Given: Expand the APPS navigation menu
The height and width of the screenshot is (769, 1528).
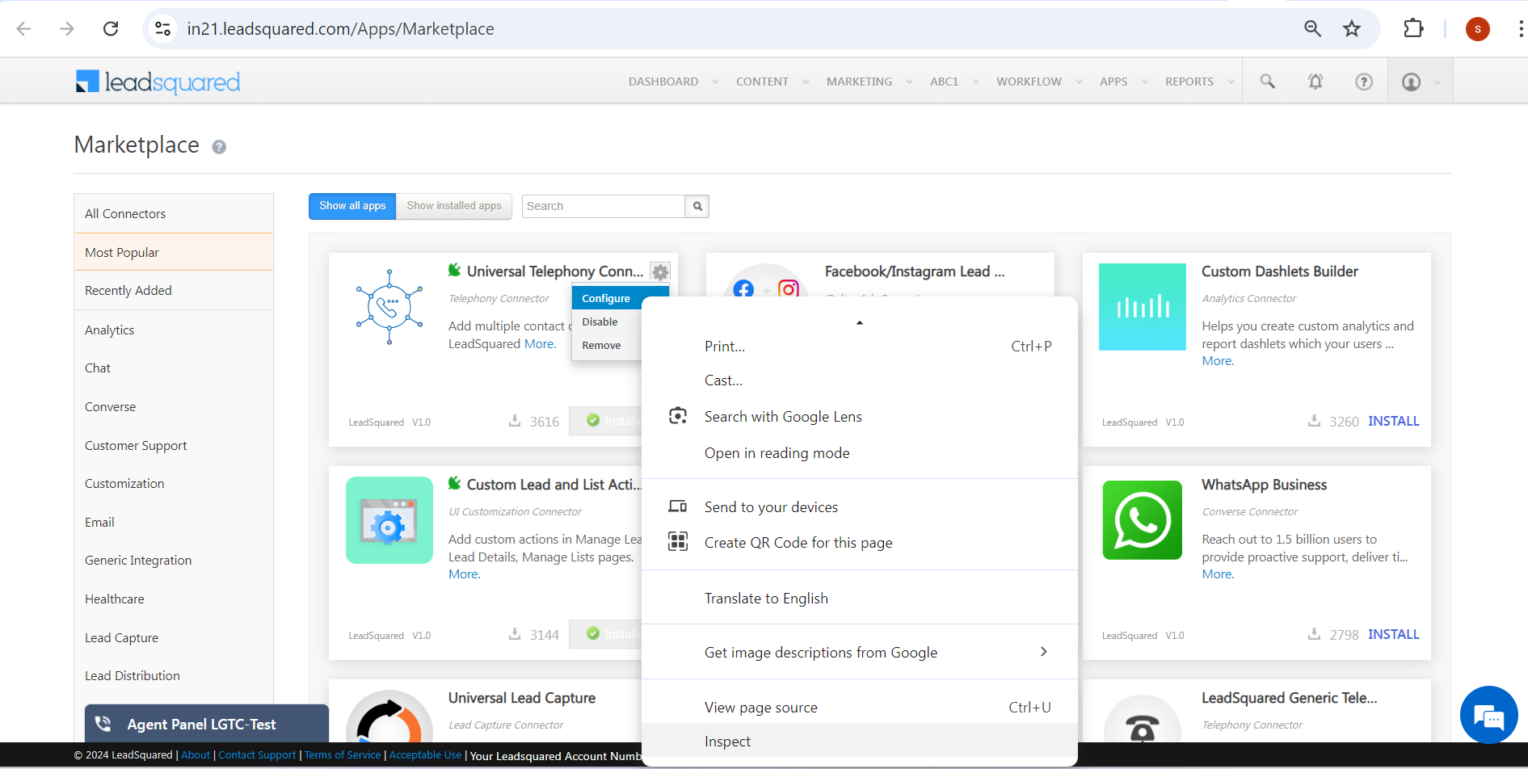Looking at the screenshot, I should click(1122, 82).
